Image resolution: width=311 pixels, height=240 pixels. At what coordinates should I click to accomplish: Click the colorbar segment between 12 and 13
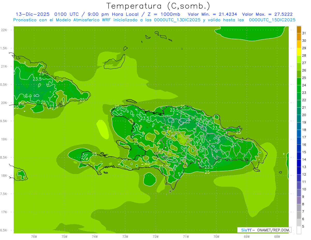pos(299,171)
